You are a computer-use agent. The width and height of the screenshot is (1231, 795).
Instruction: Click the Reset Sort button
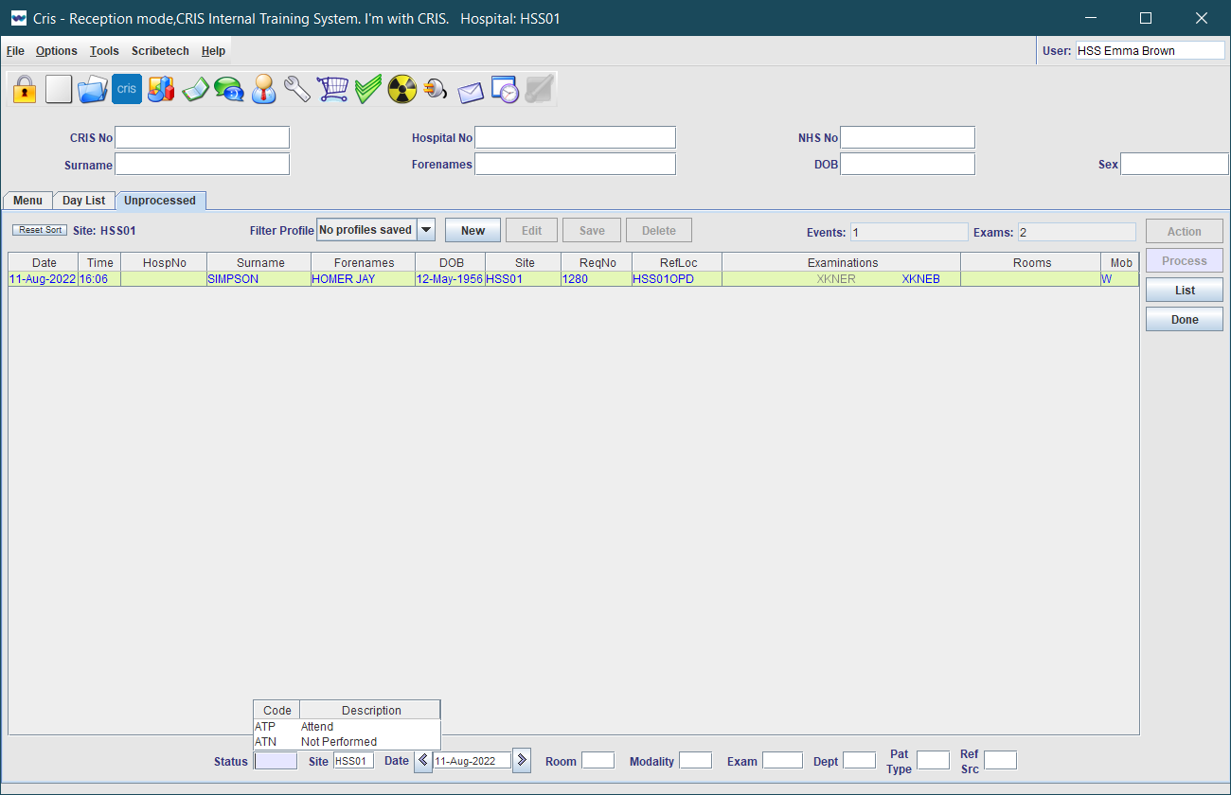40,230
